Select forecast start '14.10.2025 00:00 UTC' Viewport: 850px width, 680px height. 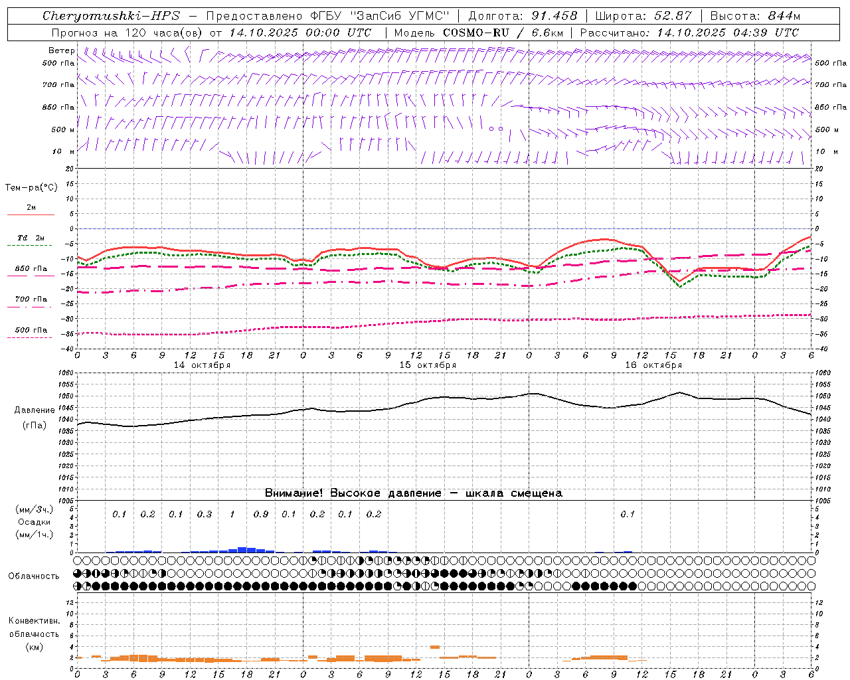[x=300, y=33]
